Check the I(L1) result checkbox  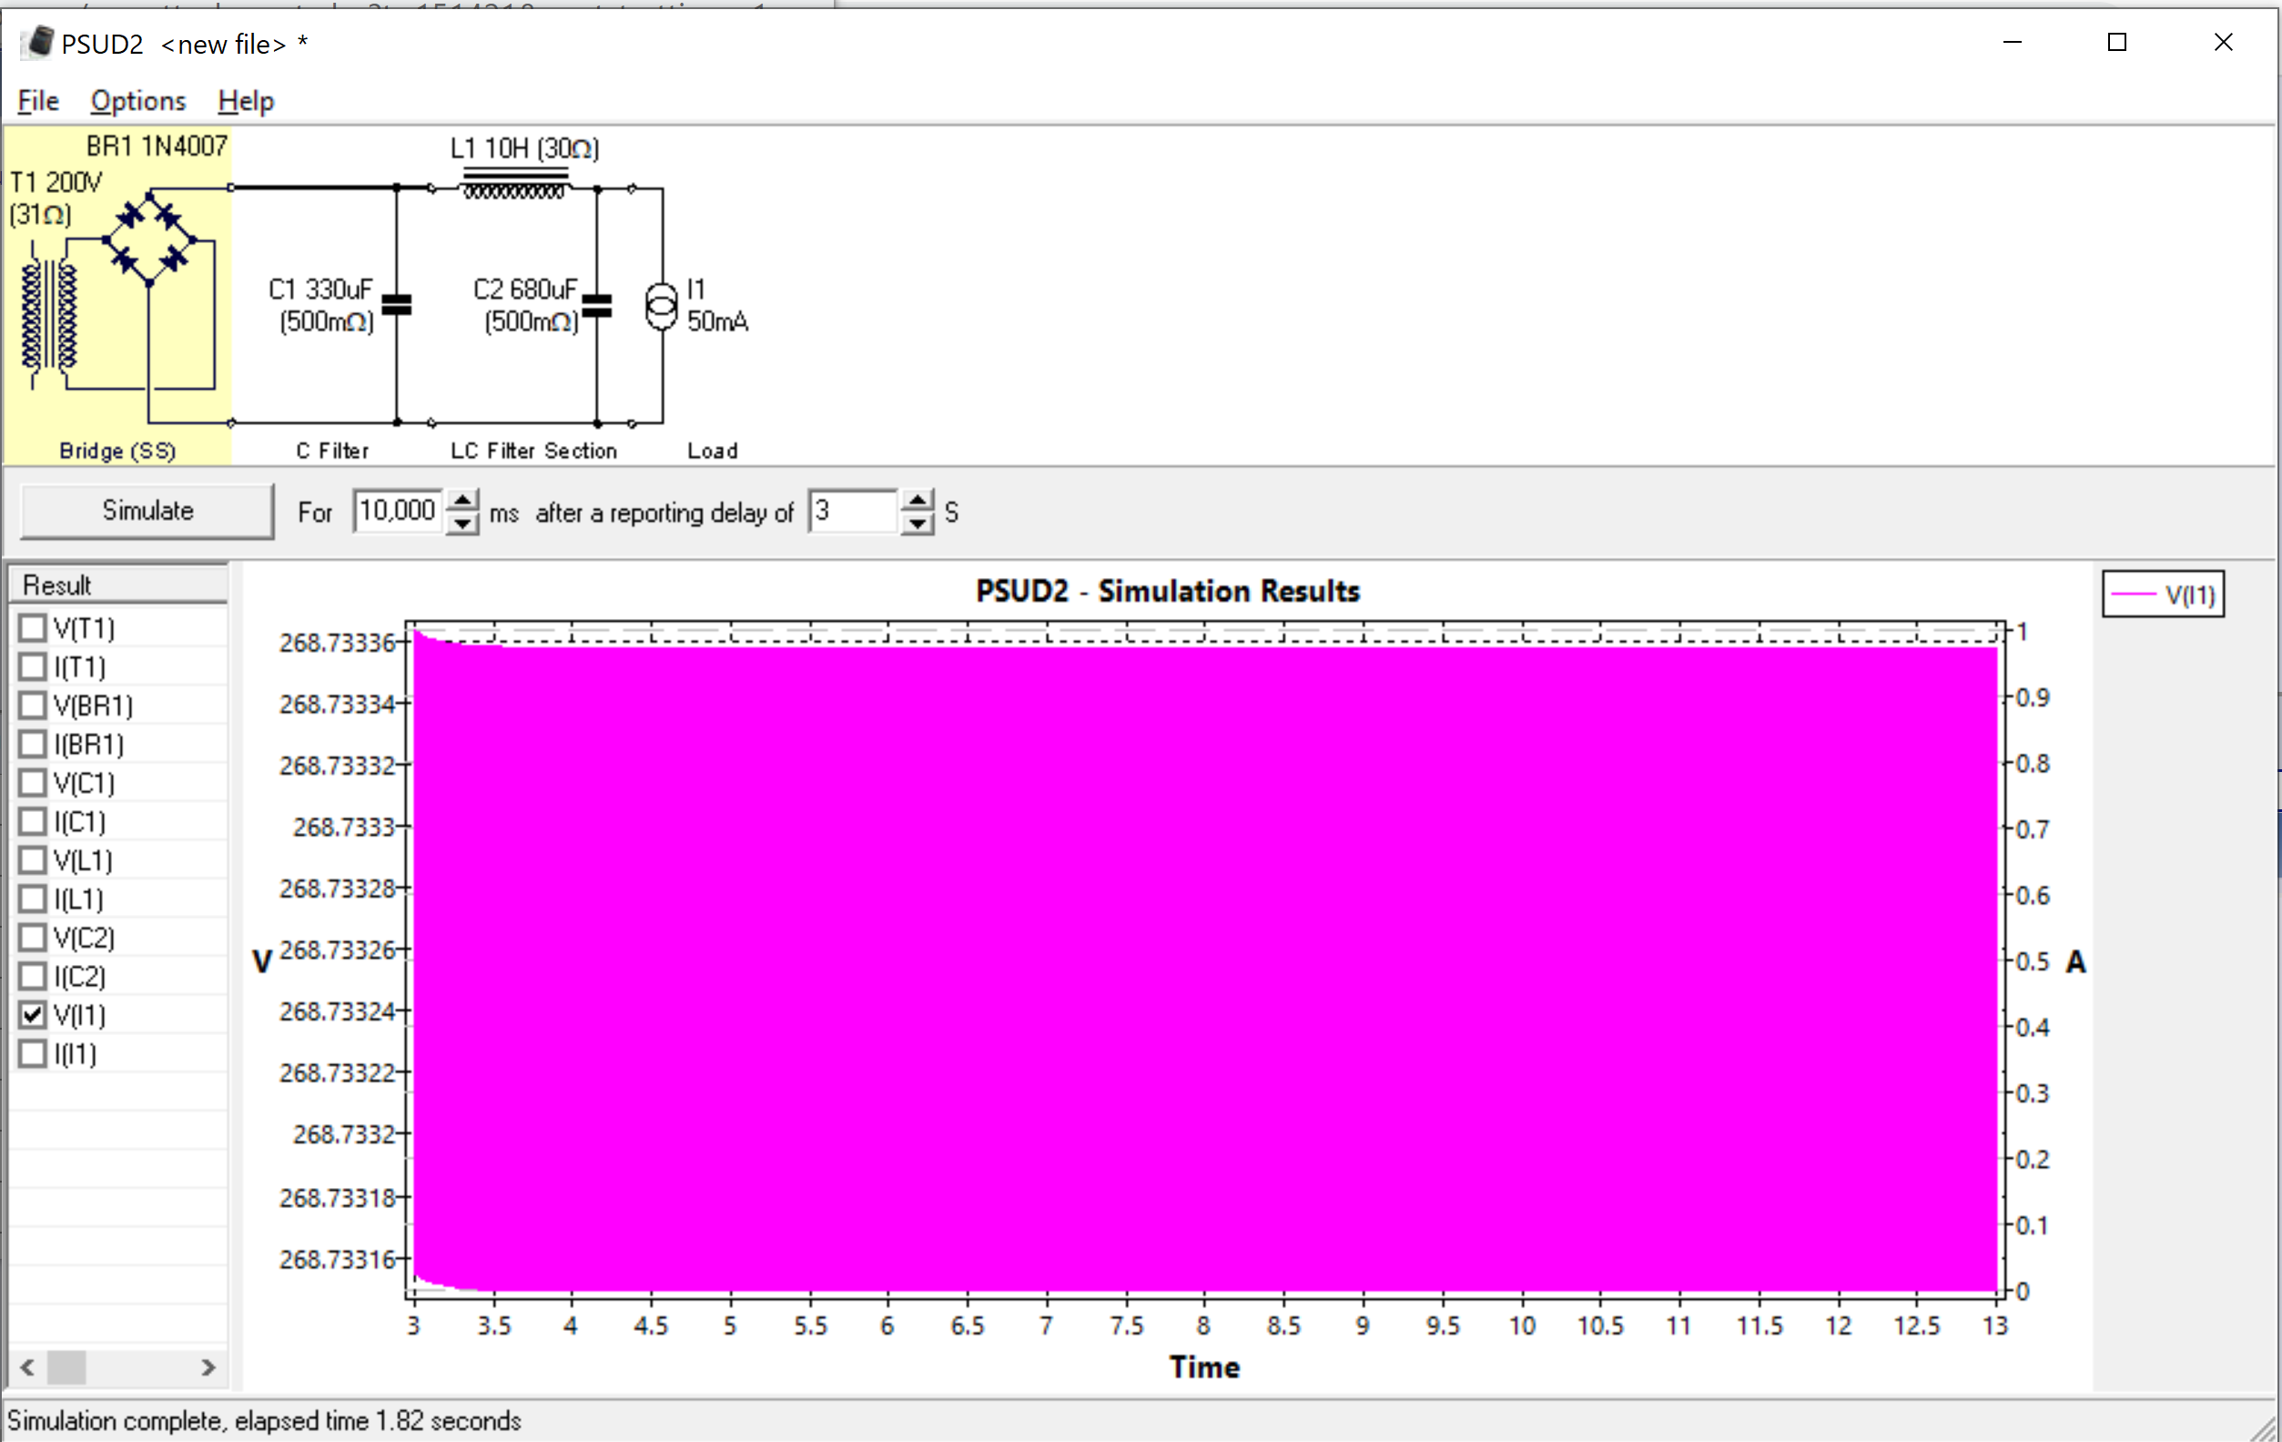pyautogui.click(x=33, y=899)
